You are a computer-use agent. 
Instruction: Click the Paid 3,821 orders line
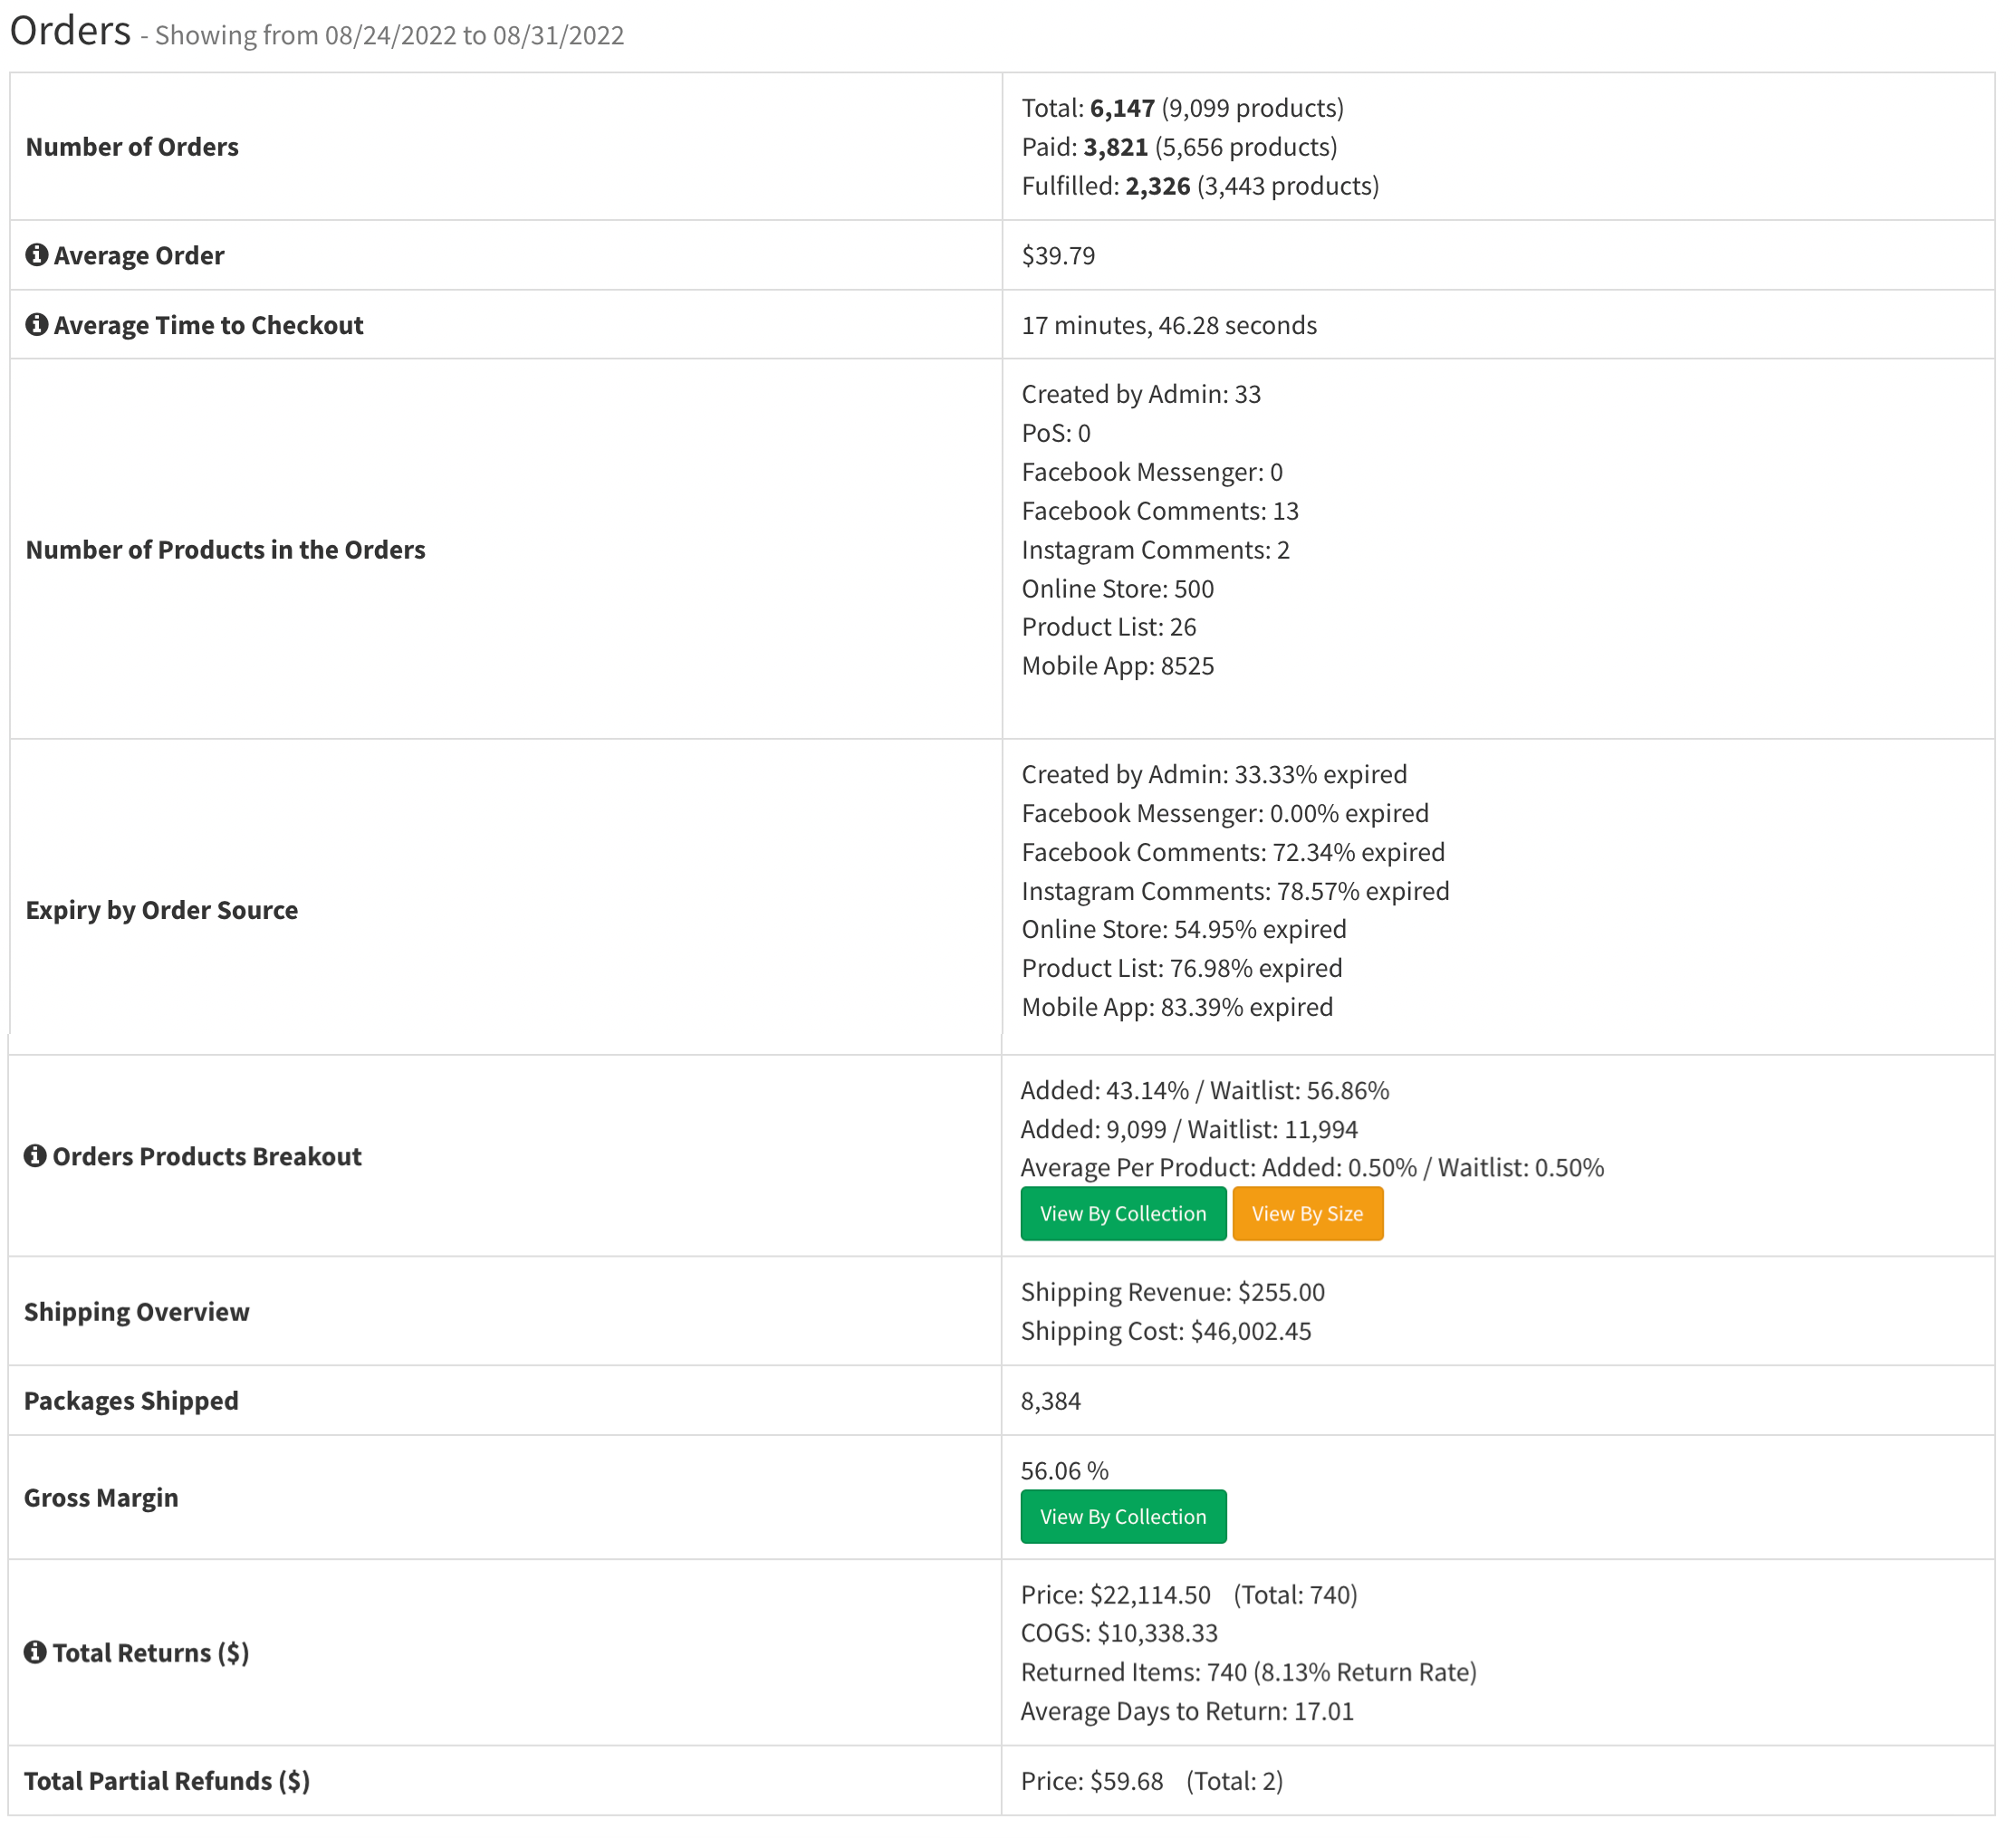click(1179, 147)
